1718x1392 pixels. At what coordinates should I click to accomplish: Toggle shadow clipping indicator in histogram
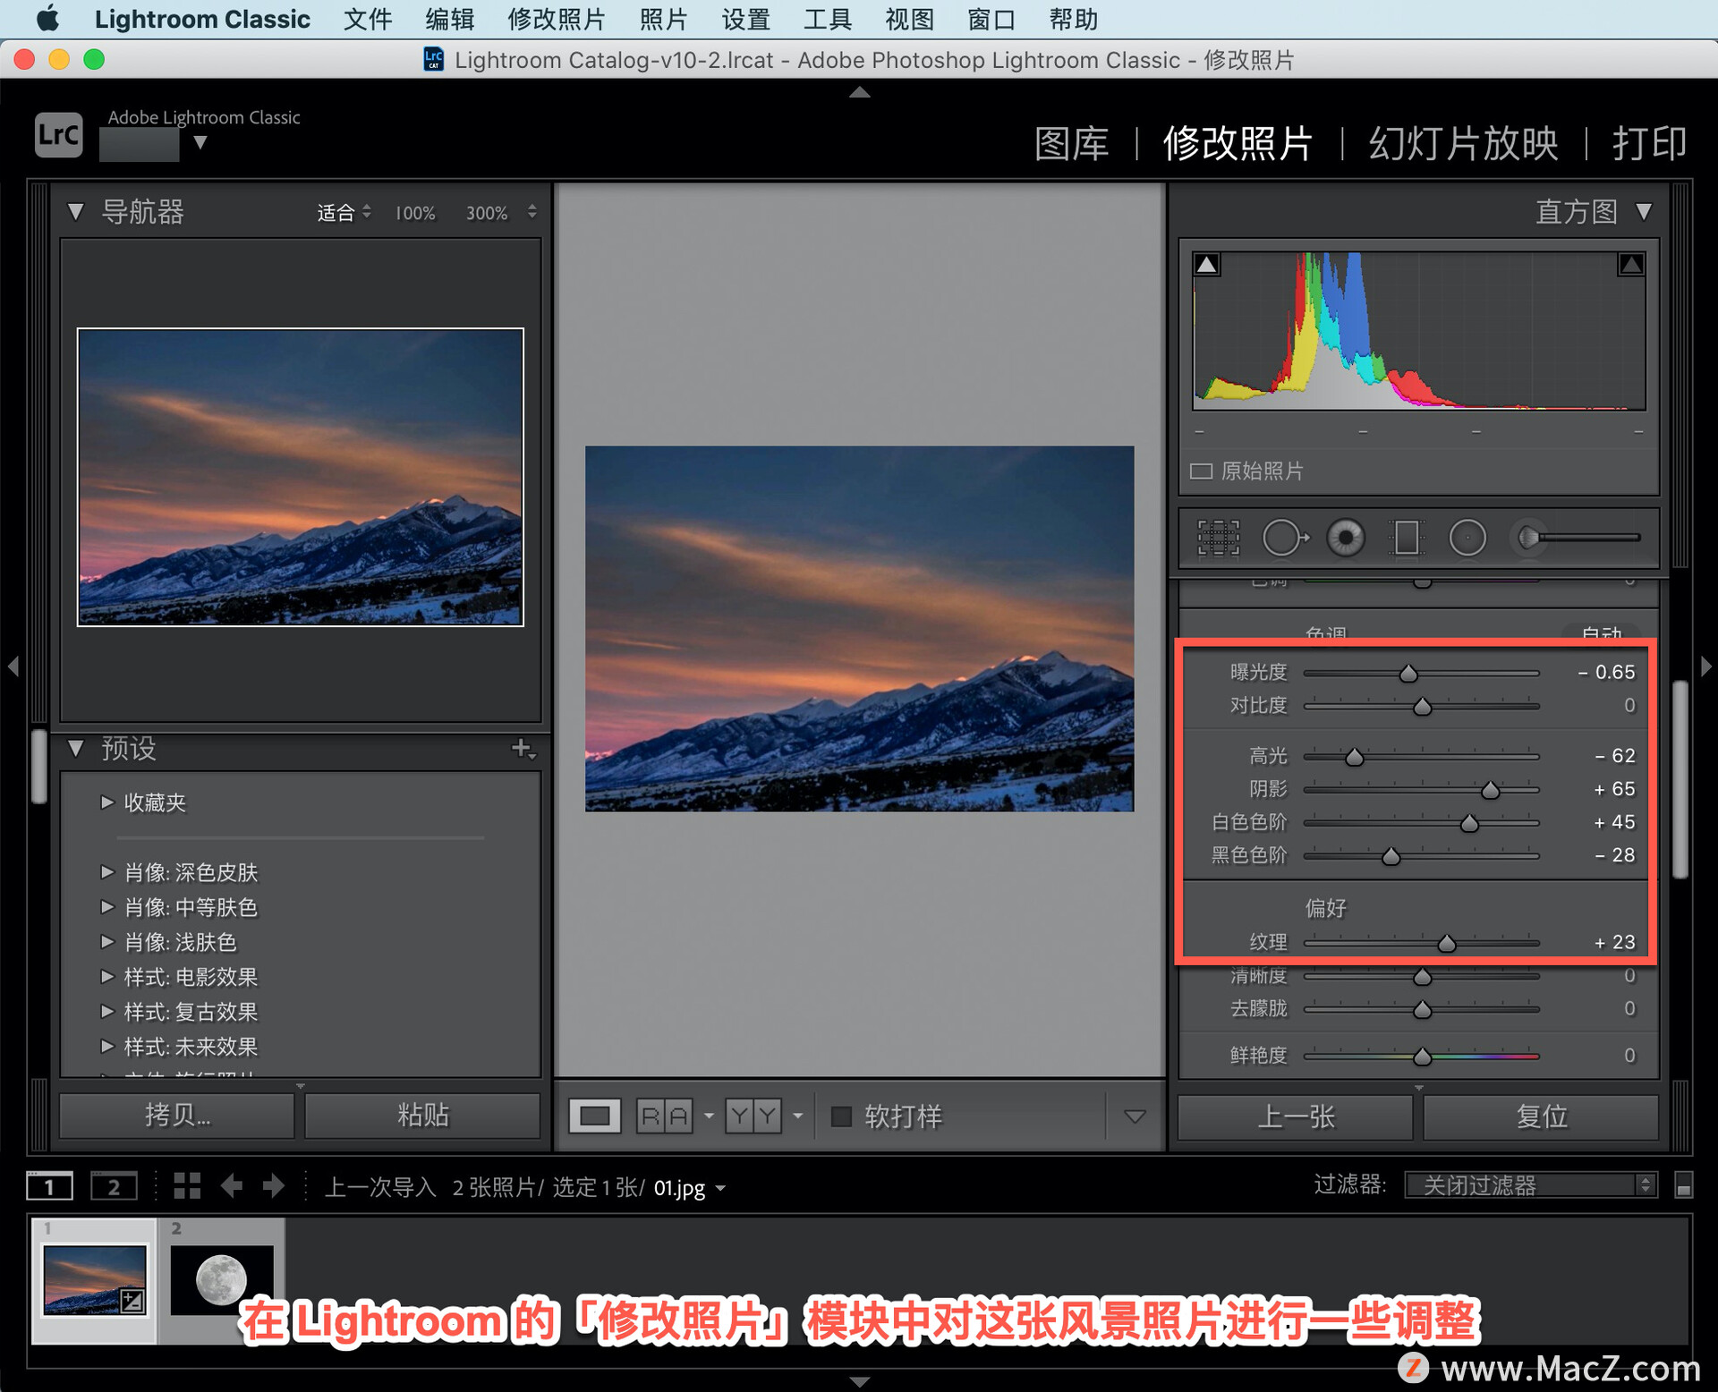coord(1207,264)
